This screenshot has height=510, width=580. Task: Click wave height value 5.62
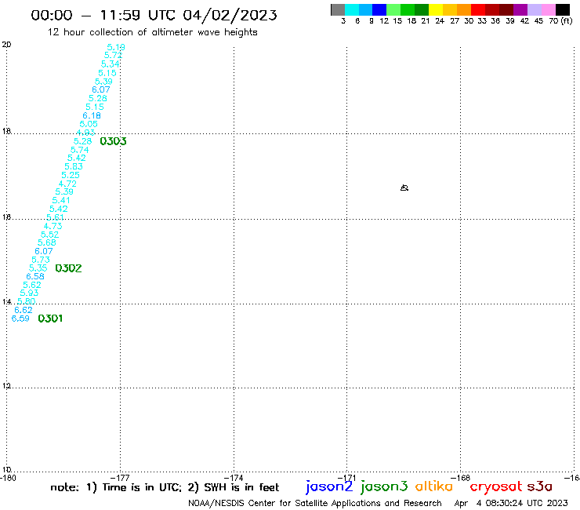click(32, 285)
